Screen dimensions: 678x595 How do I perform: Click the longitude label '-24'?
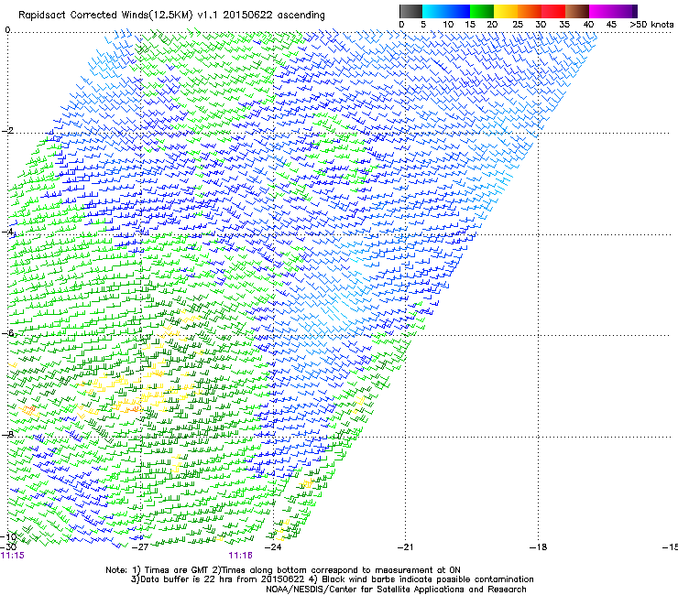tap(273, 547)
